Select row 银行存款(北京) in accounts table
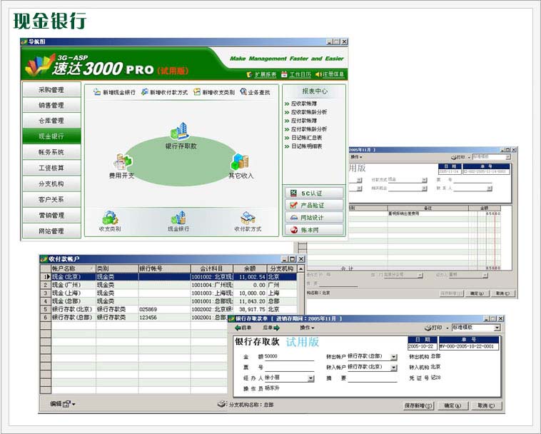 [x=168, y=310]
